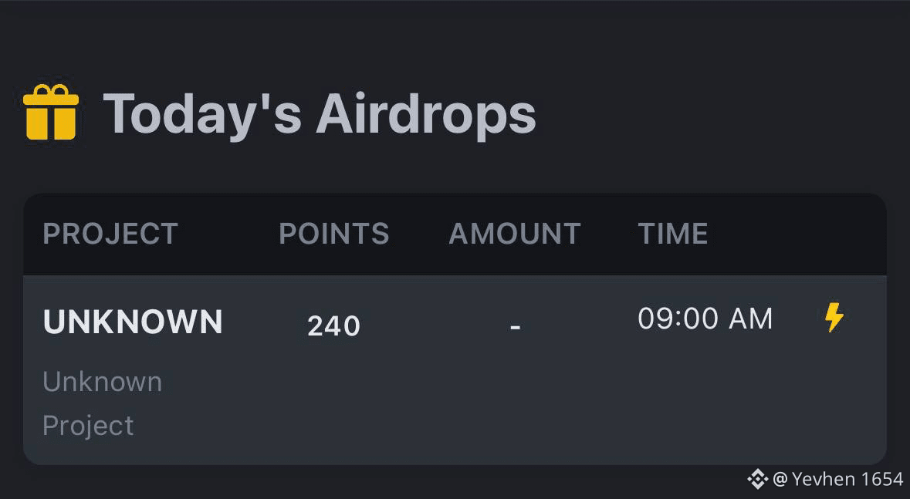
Task: Click the AMOUNT column header
Action: click(515, 234)
